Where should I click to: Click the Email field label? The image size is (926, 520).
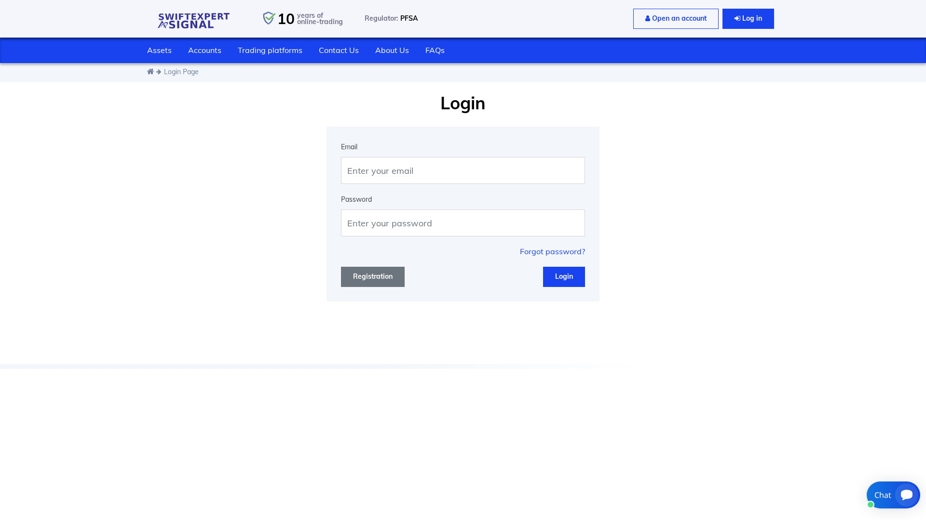pyautogui.click(x=349, y=147)
